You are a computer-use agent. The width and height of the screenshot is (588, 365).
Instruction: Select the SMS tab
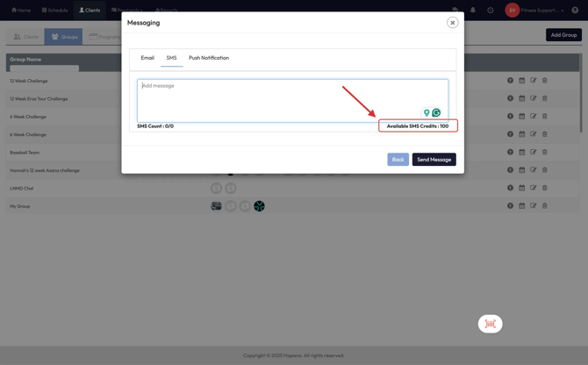(171, 58)
